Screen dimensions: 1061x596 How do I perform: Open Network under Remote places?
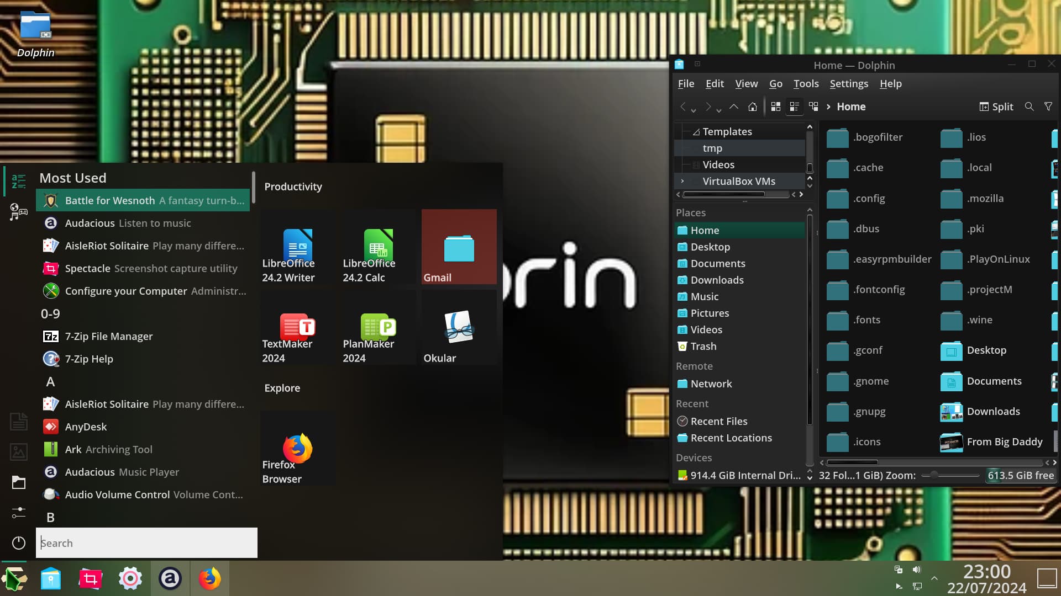(x=739, y=384)
